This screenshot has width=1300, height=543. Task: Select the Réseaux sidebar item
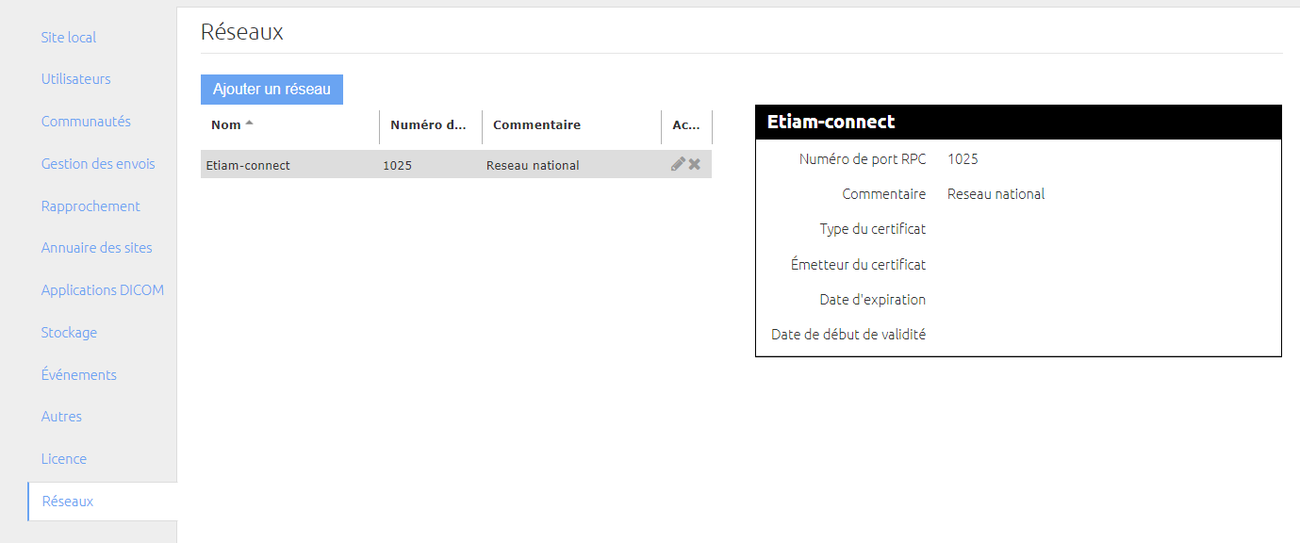pyautogui.click(x=103, y=502)
